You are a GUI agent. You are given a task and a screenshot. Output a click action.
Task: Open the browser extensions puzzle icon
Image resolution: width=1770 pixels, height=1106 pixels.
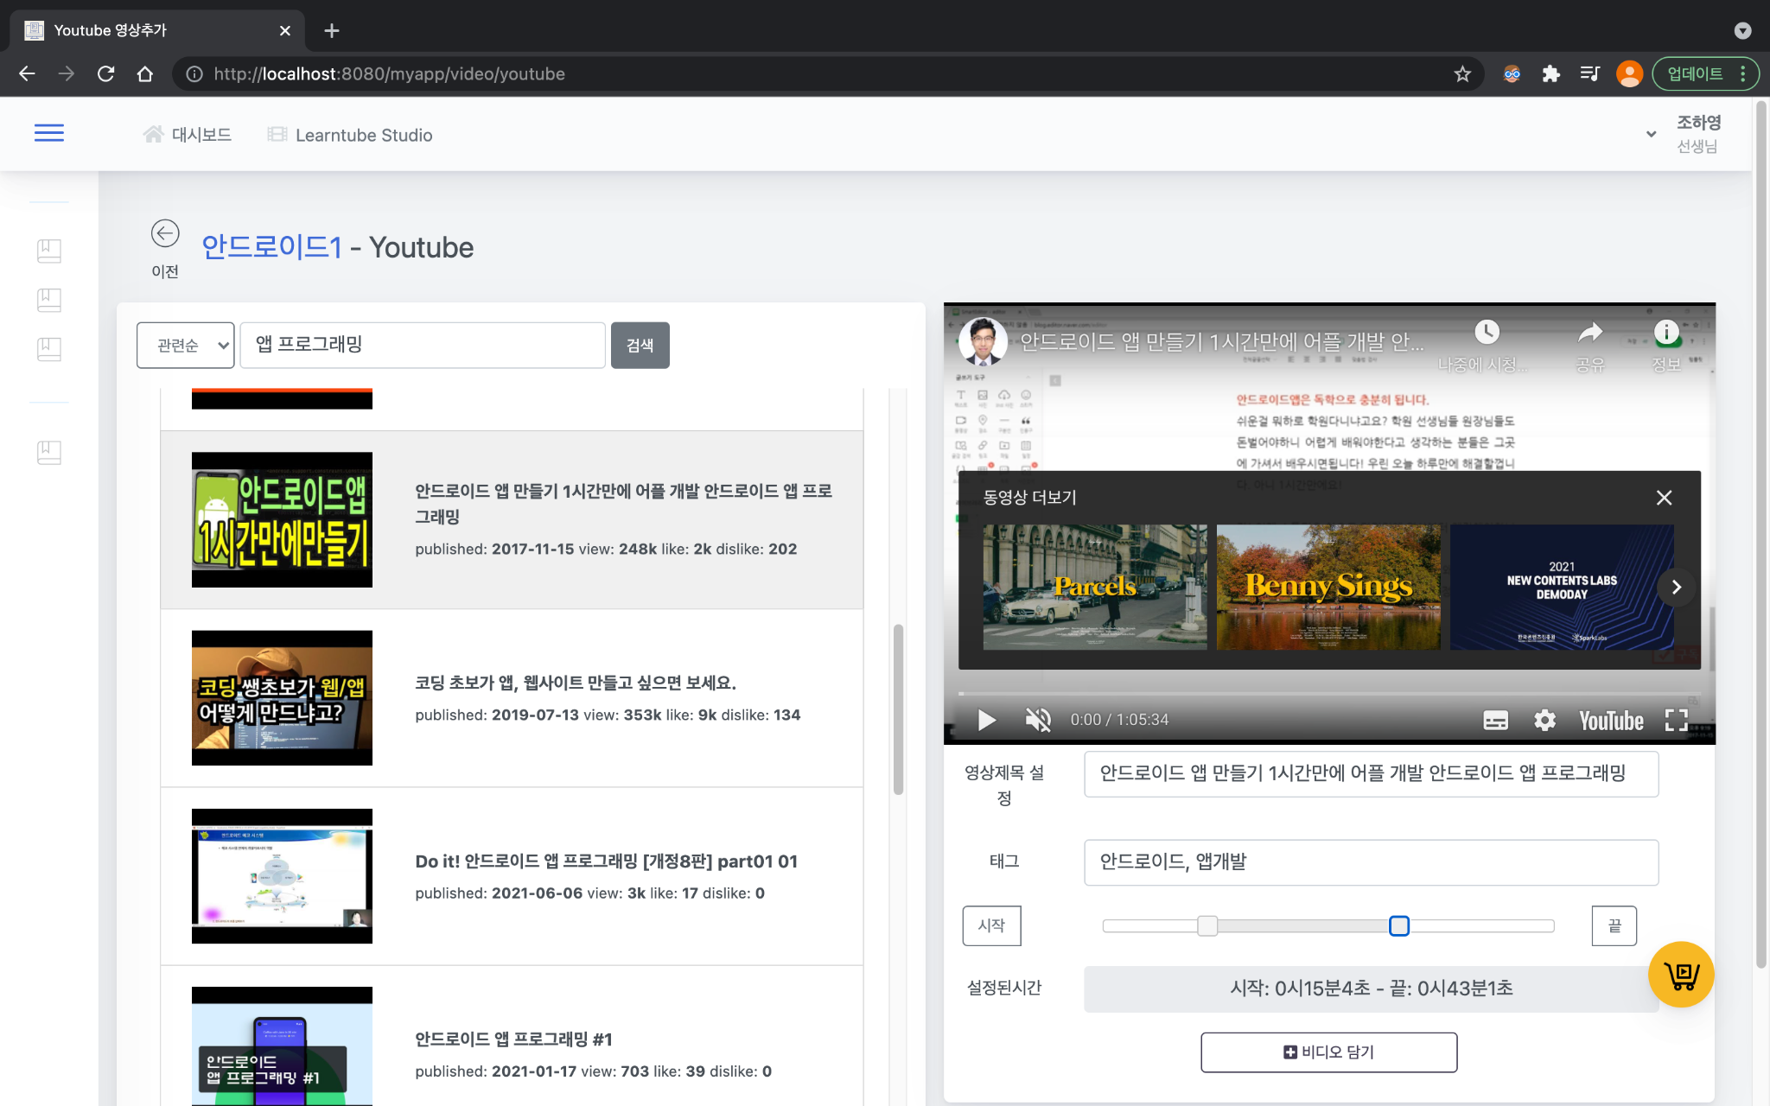(x=1550, y=74)
